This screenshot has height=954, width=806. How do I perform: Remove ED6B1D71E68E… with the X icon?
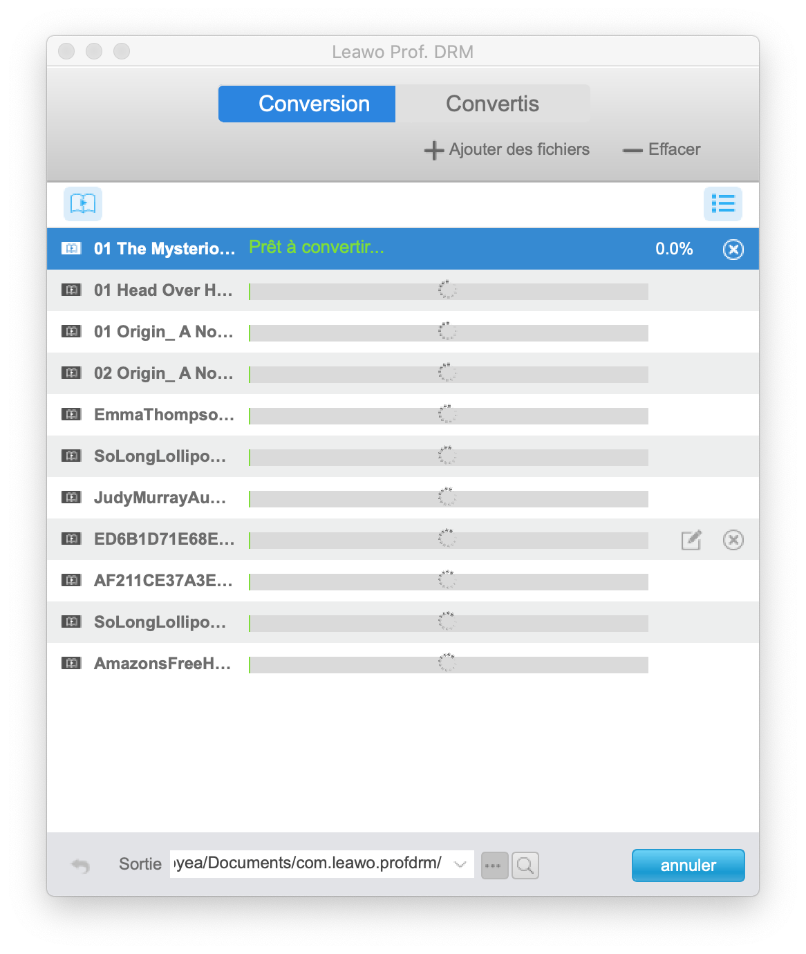pos(733,540)
